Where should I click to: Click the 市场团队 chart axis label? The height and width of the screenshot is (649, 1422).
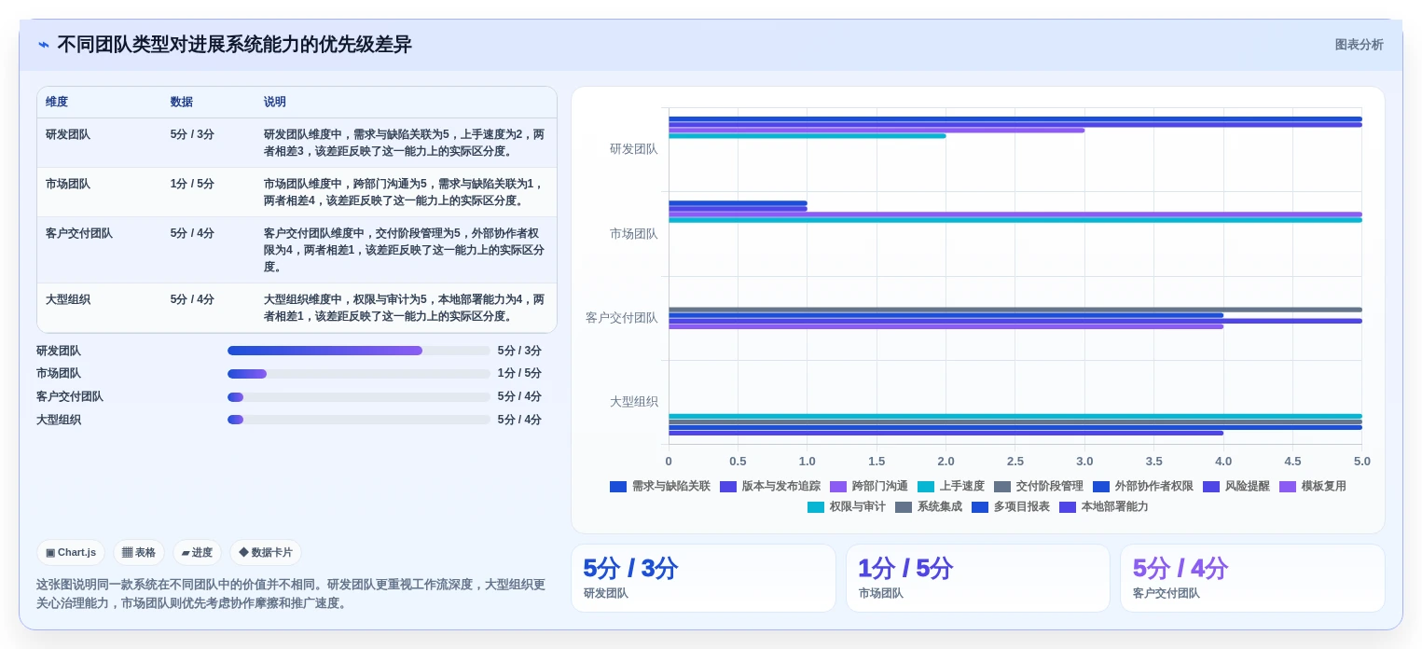click(x=634, y=234)
